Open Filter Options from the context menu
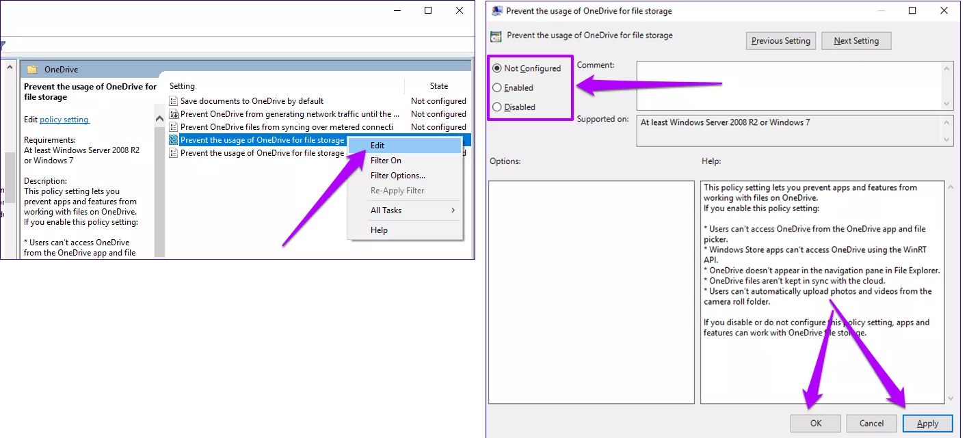Image resolution: width=969 pixels, height=438 pixels. [405, 176]
